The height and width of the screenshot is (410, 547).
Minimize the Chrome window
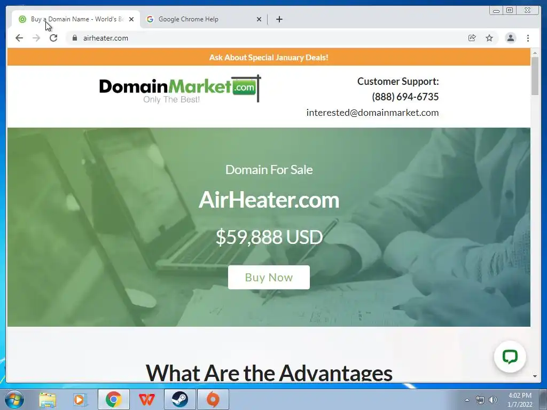pos(496,11)
